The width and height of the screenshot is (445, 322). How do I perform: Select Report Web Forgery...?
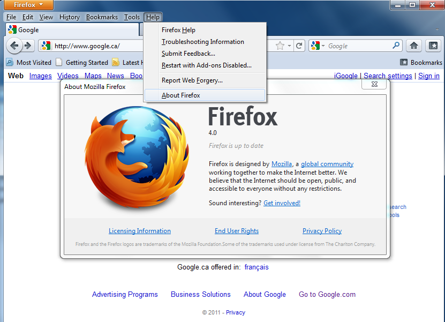coord(205,80)
